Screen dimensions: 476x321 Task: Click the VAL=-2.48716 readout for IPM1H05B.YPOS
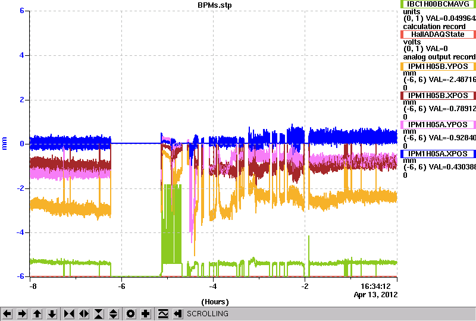coord(451,80)
